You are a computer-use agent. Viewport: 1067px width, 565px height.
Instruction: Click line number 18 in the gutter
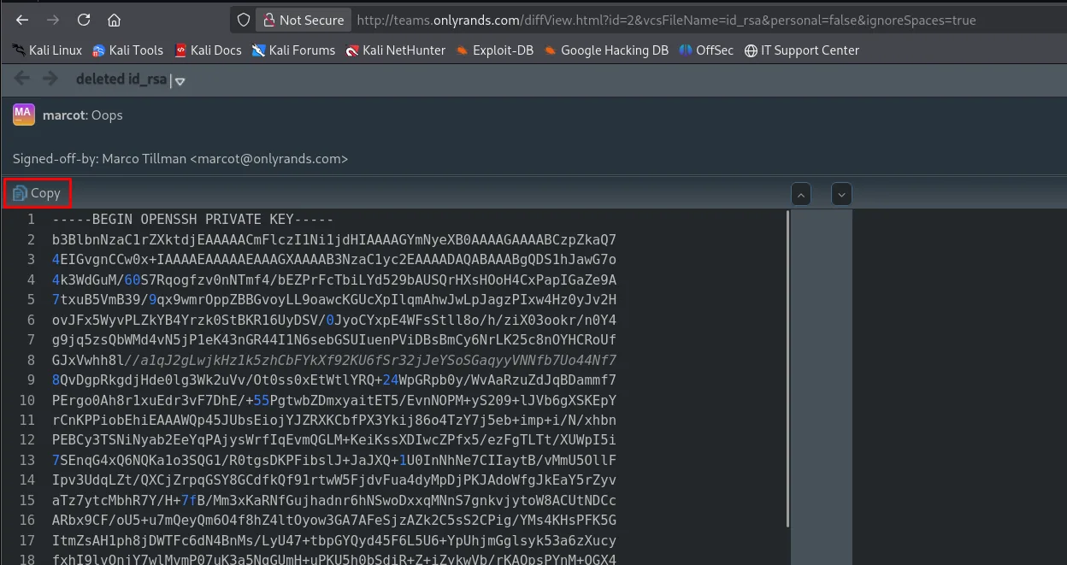(27, 560)
